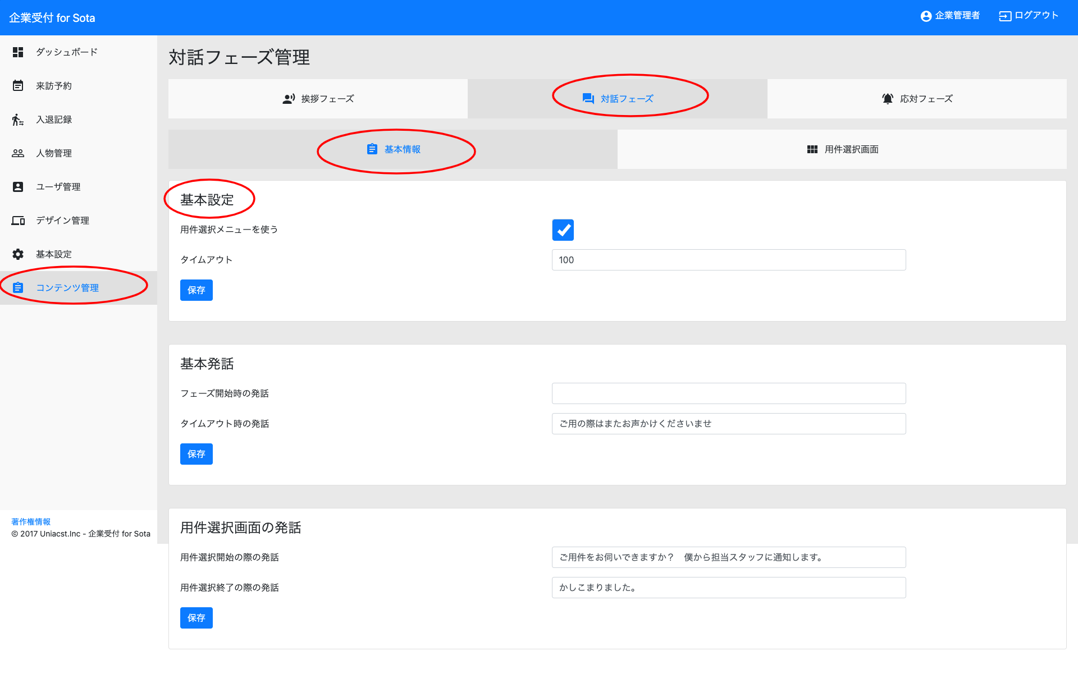Save the 基本設定 section

click(197, 290)
